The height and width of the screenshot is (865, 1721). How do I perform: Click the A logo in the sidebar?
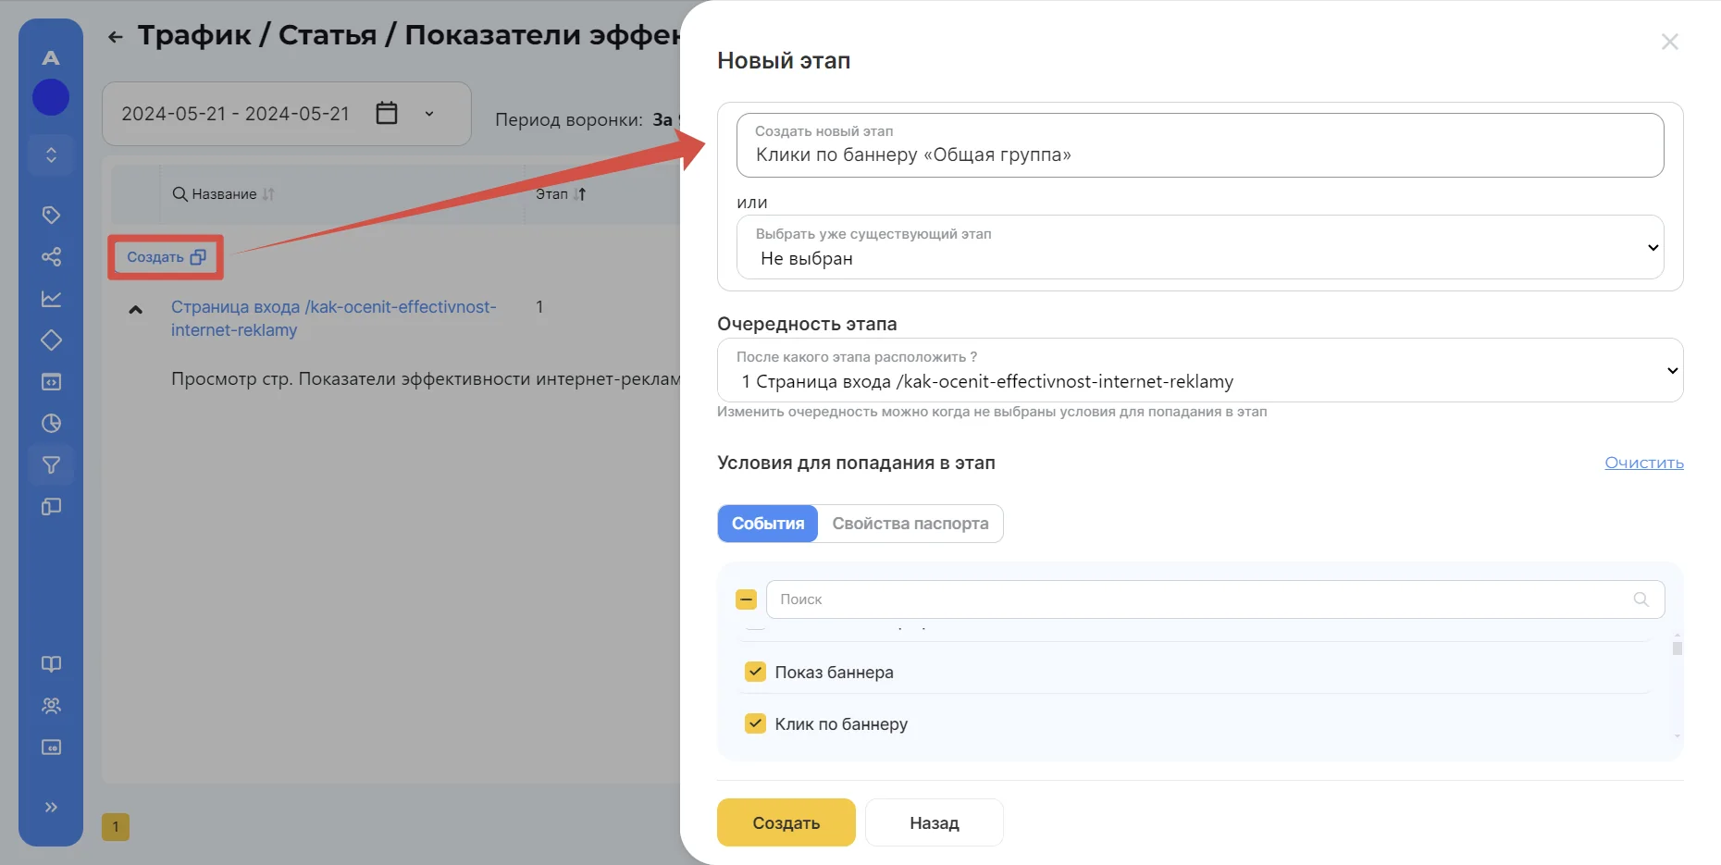pos(51,57)
